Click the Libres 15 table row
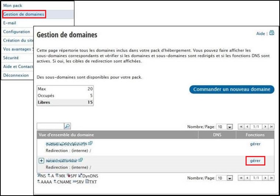 tap(65, 102)
